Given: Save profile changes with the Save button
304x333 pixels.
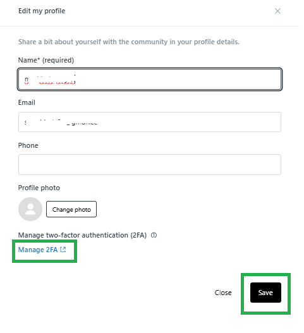Looking at the screenshot, I should point(265,293).
